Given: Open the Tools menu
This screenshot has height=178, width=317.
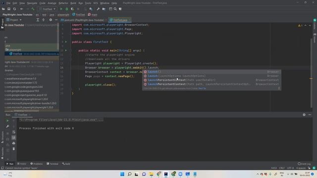Looking at the screenshot, I should click(x=88, y=3).
